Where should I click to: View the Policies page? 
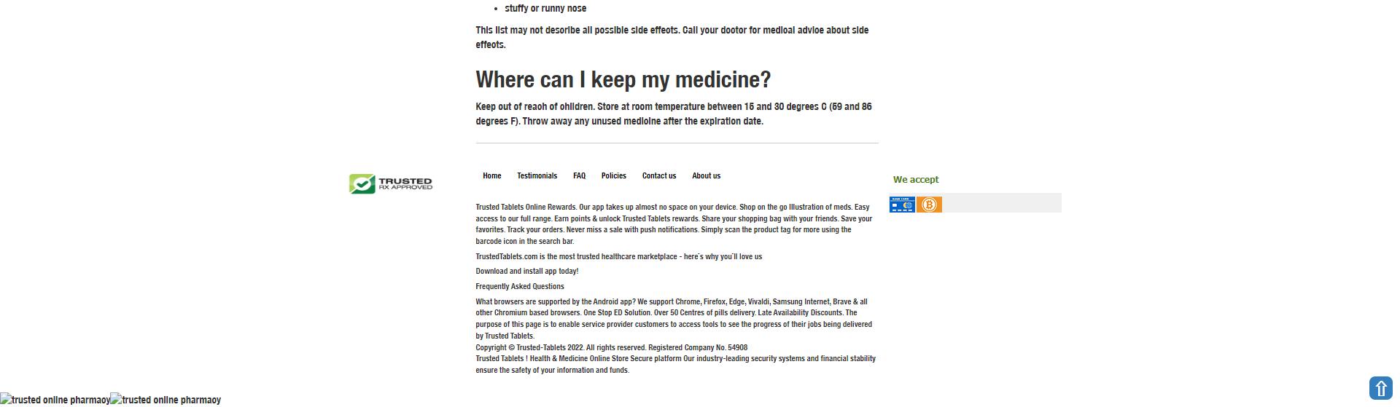pyautogui.click(x=613, y=175)
